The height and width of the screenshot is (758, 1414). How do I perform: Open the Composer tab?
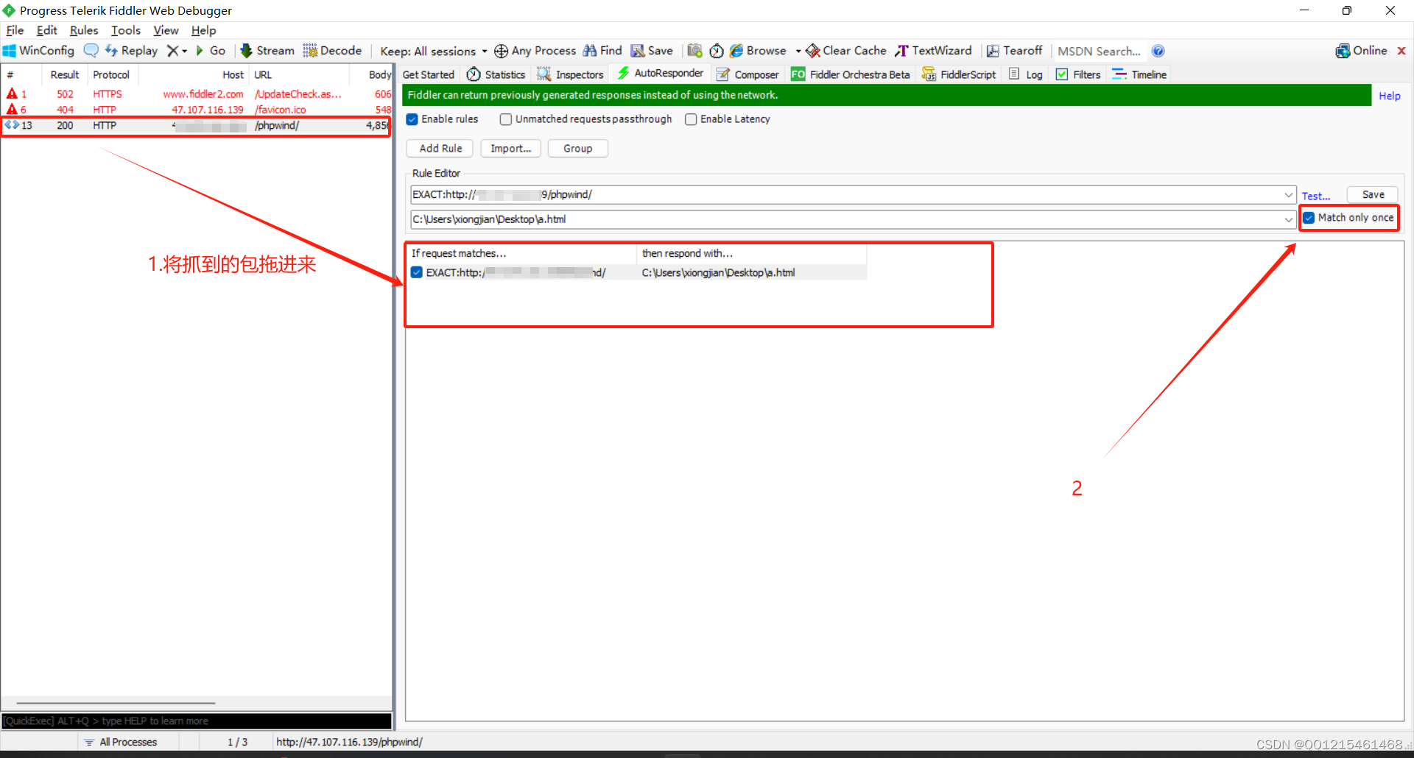point(748,74)
